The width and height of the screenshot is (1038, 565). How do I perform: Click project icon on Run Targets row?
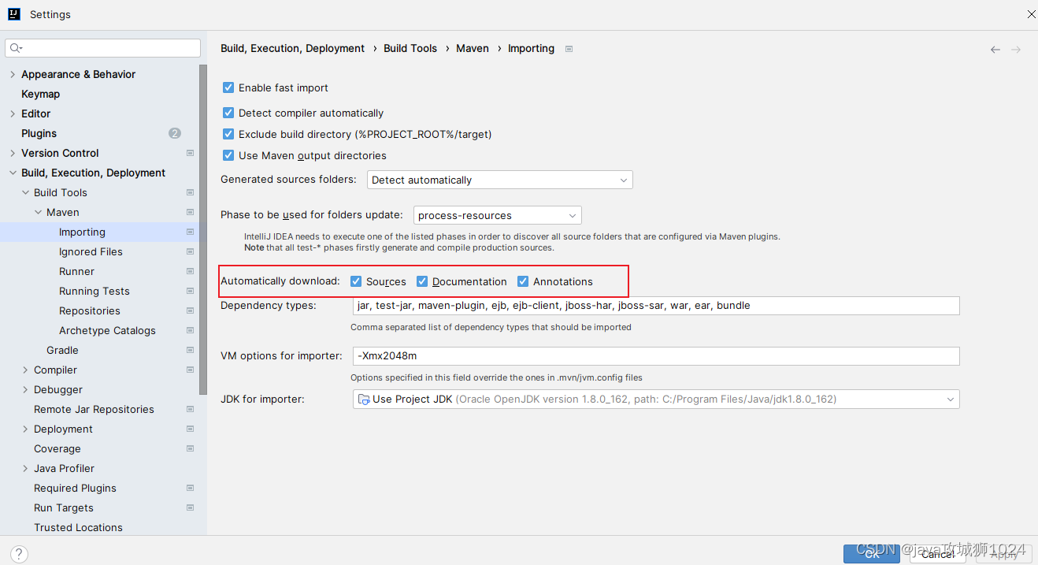190,507
